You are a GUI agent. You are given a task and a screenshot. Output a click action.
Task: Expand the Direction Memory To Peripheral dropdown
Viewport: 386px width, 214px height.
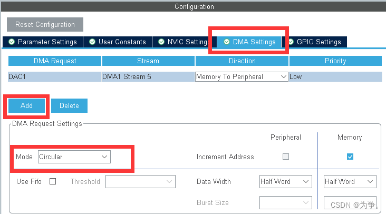tap(242, 76)
